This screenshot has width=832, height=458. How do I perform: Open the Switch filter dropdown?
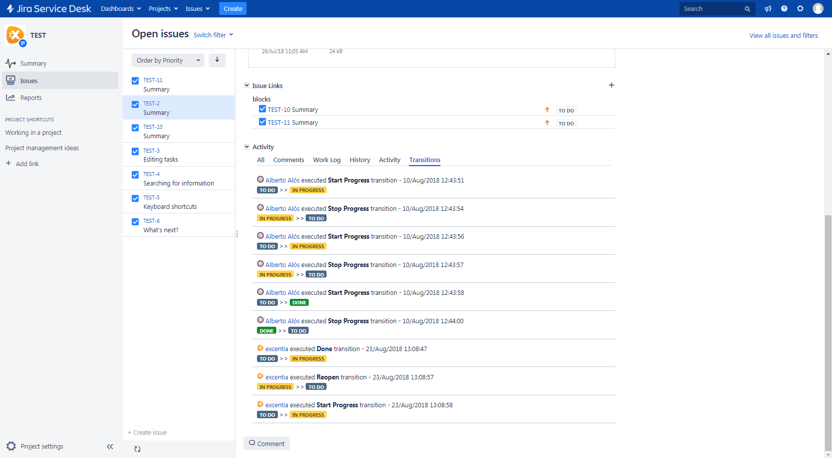(213, 35)
